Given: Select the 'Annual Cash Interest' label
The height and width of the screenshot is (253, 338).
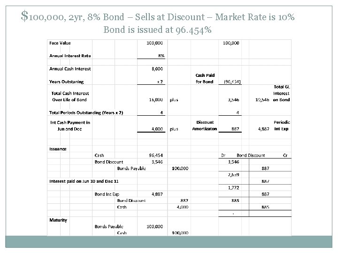Looking at the screenshot, I should (70, 69).
